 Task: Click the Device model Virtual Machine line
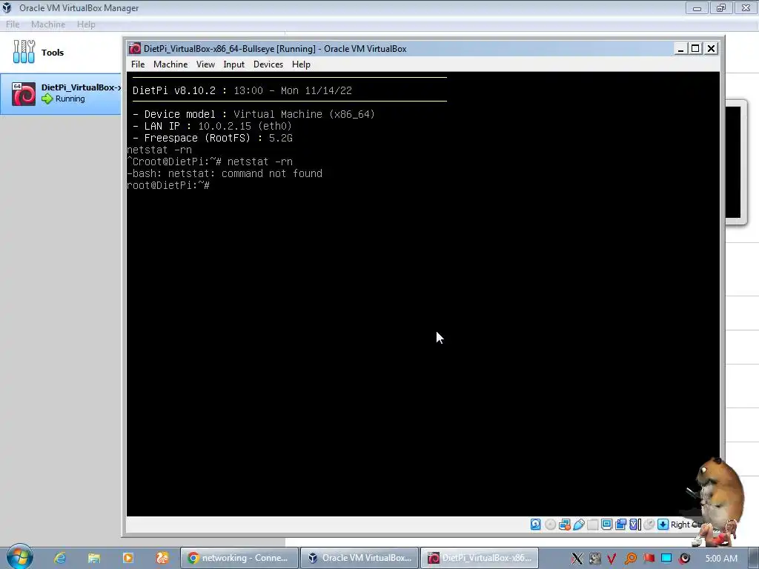[253, 114]
